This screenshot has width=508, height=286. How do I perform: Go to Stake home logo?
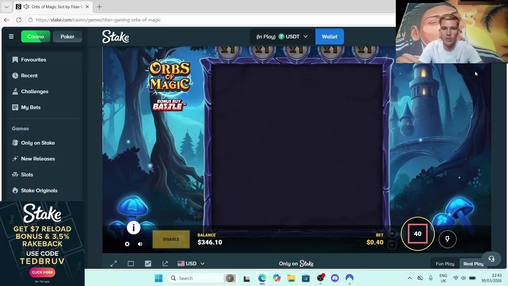tap(115, 37)
